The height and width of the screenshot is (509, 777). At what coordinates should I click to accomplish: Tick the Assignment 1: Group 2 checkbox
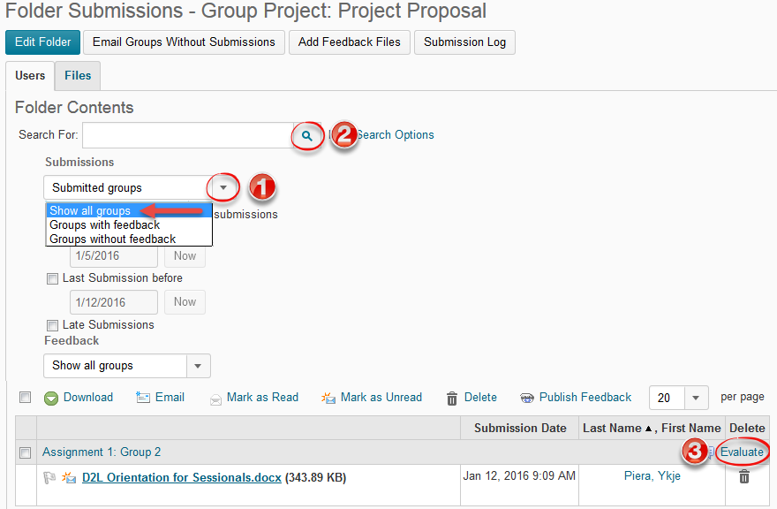coord(25,452)
